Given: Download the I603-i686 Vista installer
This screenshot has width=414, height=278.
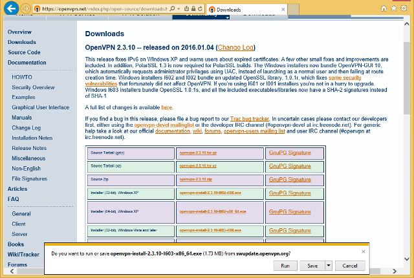Looking at the screenshot, I should 210,231.
